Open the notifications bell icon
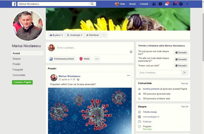The width and height of the screenshot is (204, 134). pyautogui.click(x=167, y=4)
